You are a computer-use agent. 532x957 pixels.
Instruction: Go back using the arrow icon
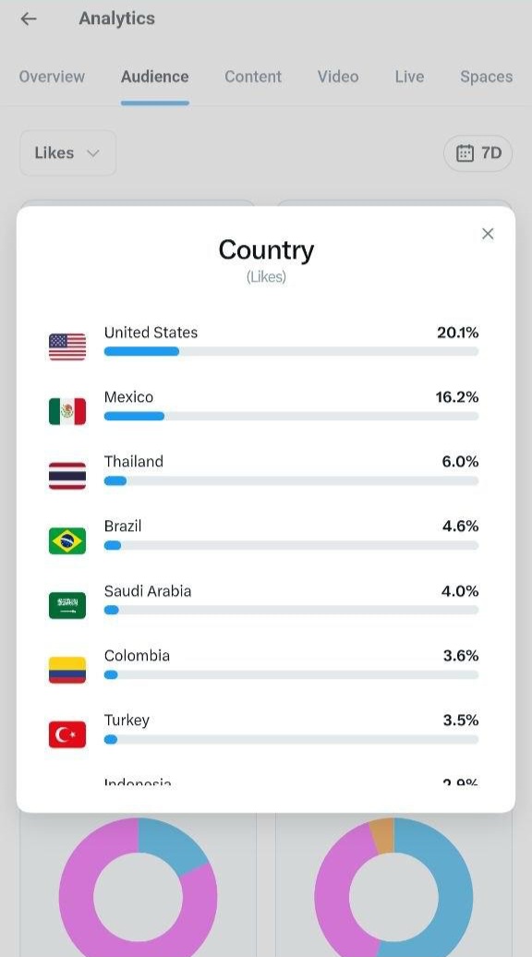click(x=29, y=18)
